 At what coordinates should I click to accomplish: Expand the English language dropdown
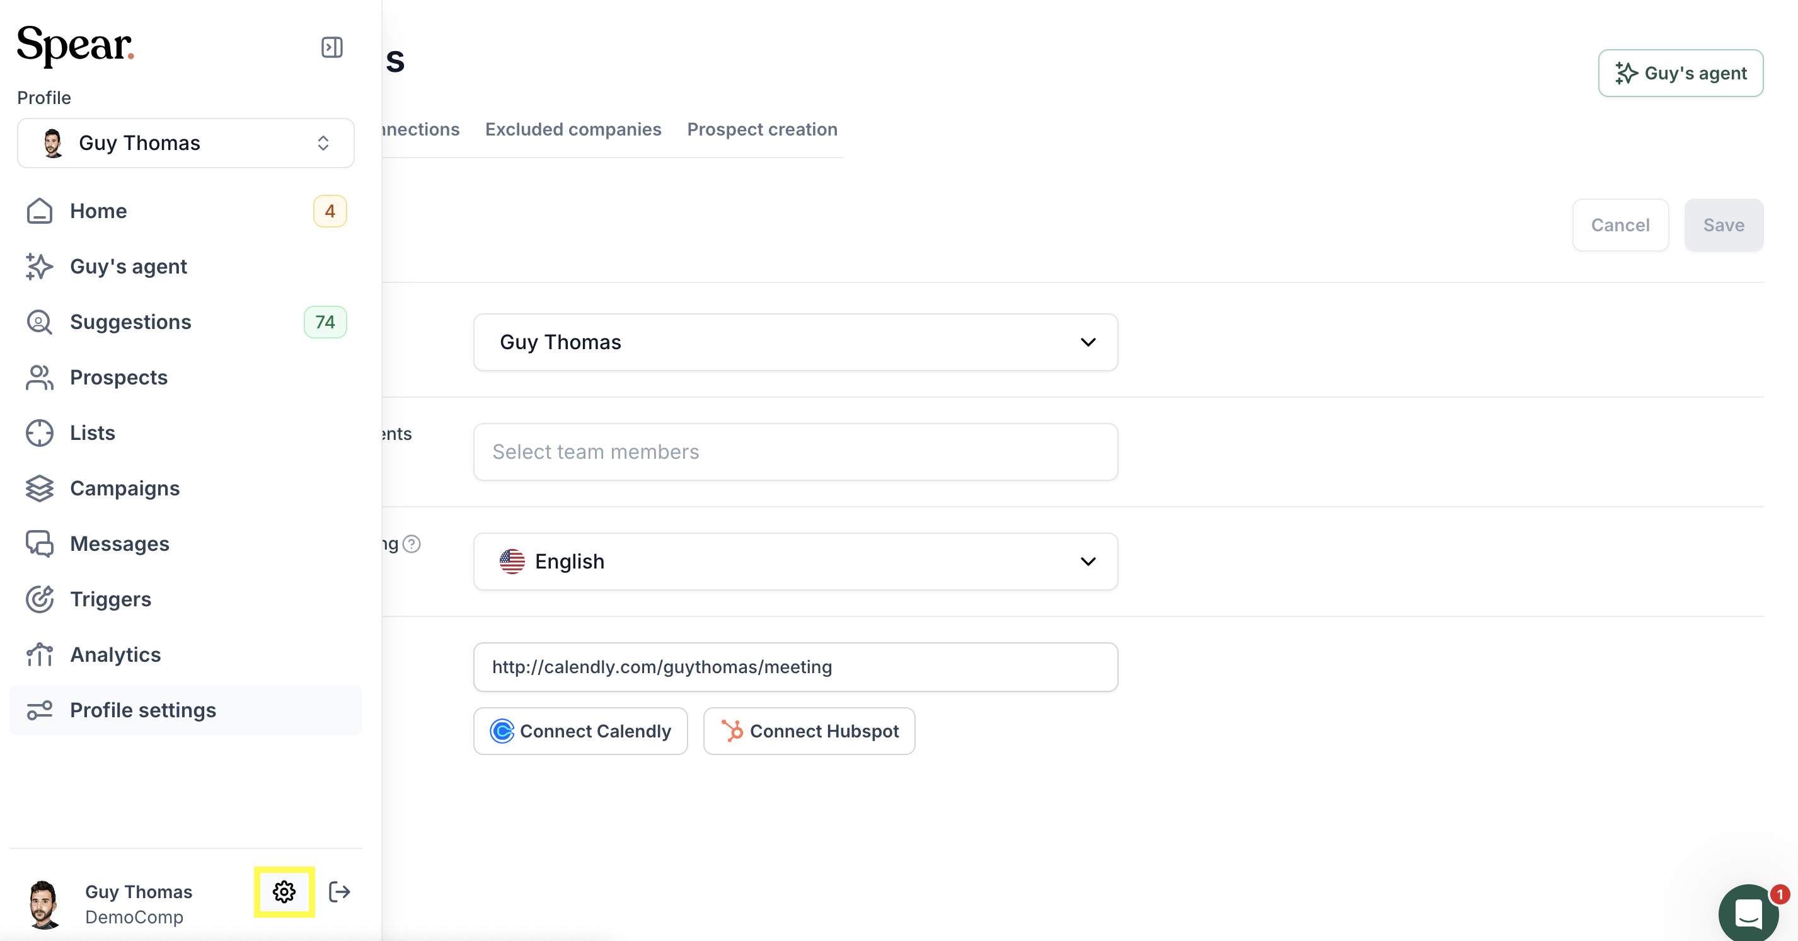796,561
